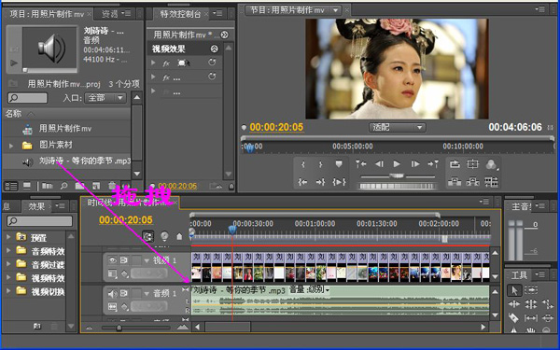
Task: Click New Item icon in project panel
Action: [96, 186]
